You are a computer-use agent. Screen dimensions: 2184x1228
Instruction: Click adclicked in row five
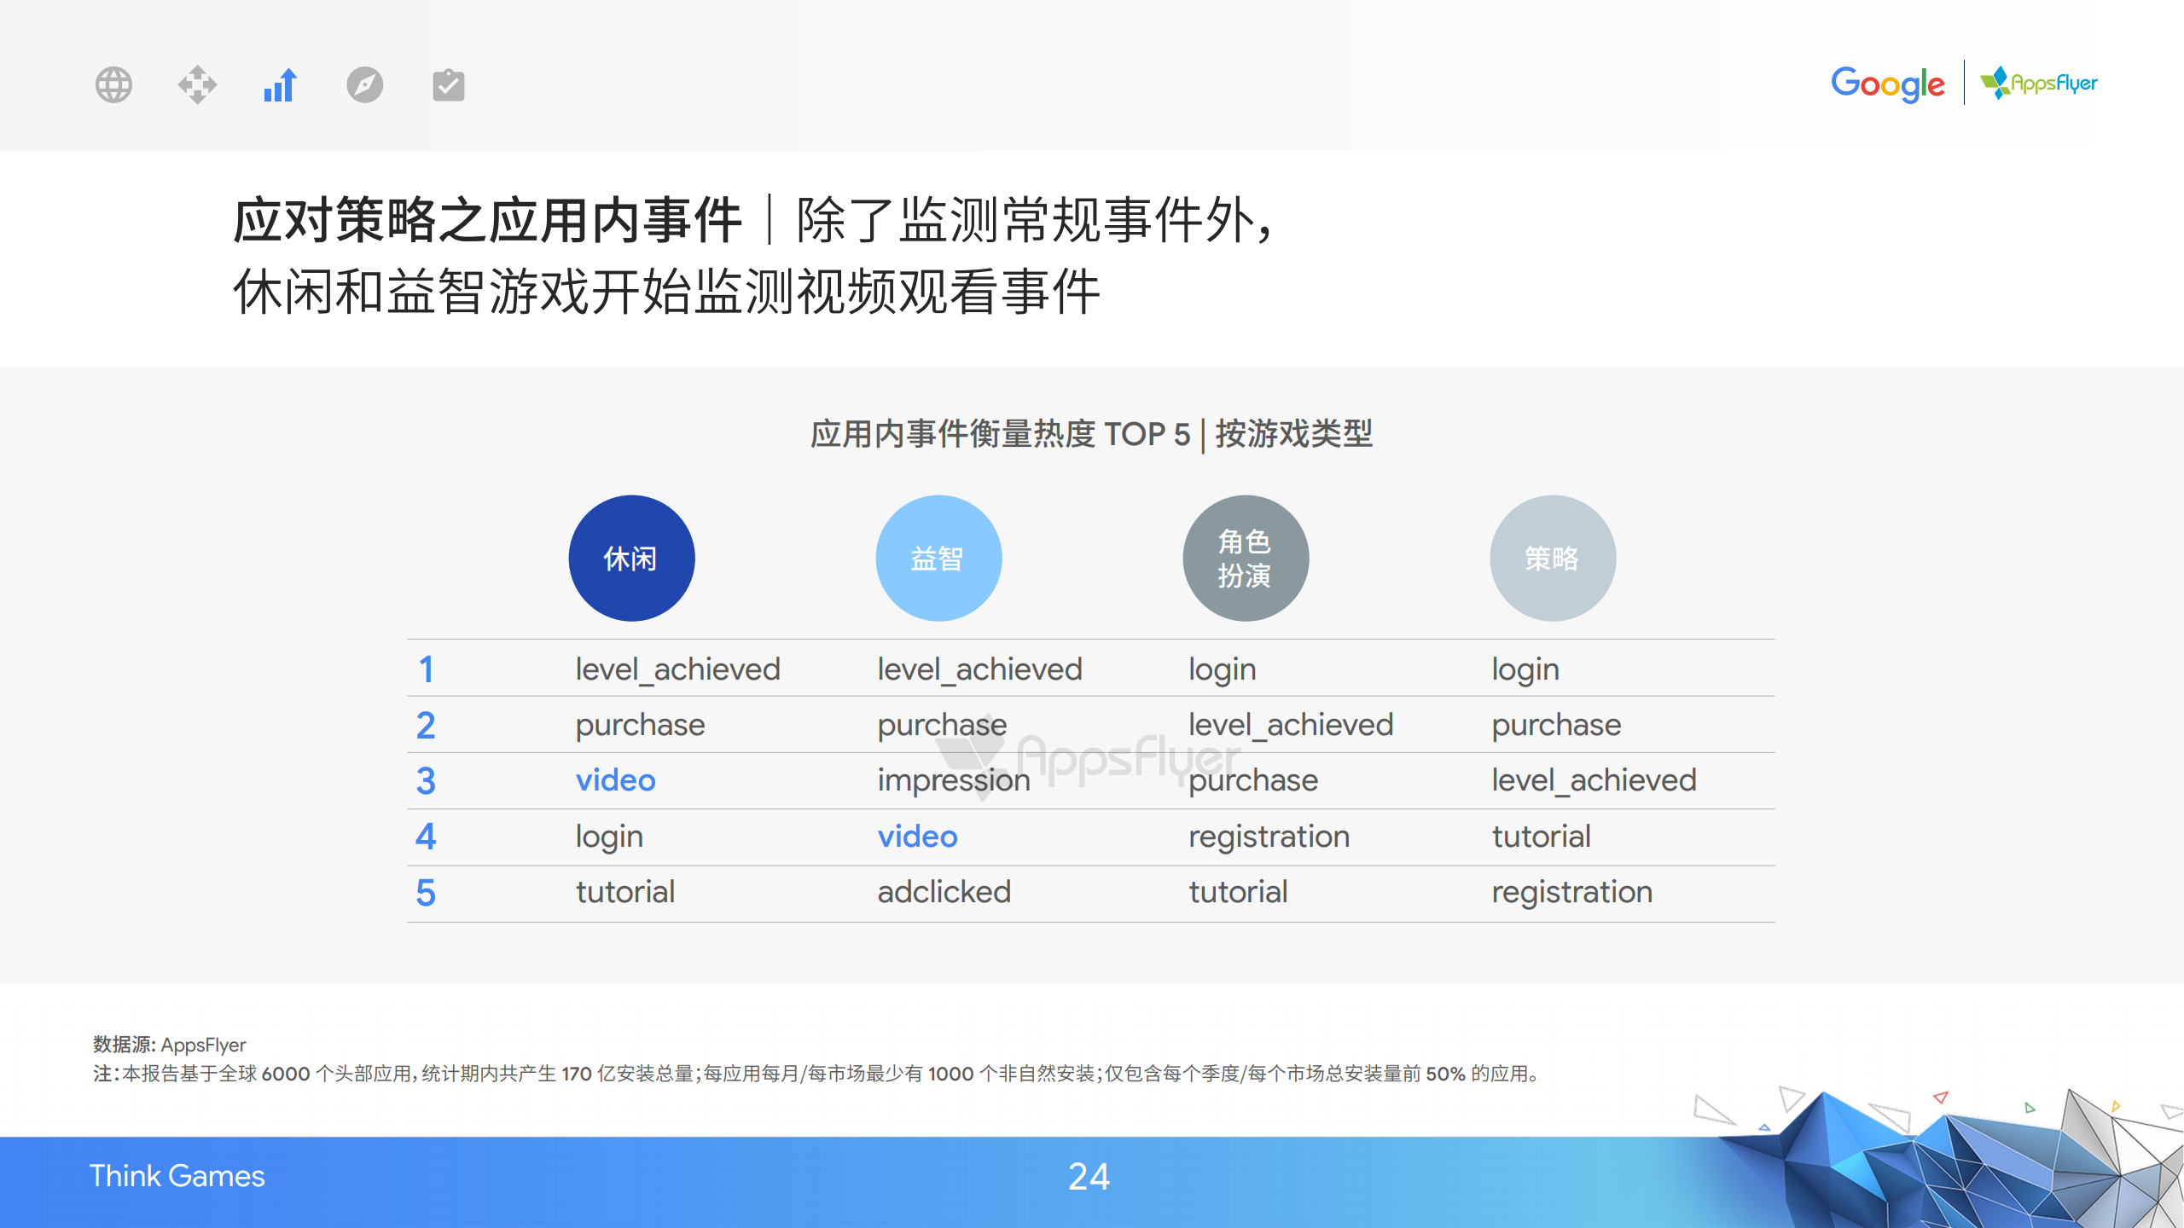coord(944,892)
